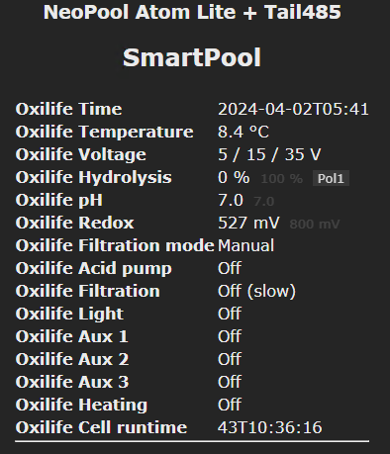
Task: Click the Oxilife Aux 1 Off status
Action: pos(230,336)
